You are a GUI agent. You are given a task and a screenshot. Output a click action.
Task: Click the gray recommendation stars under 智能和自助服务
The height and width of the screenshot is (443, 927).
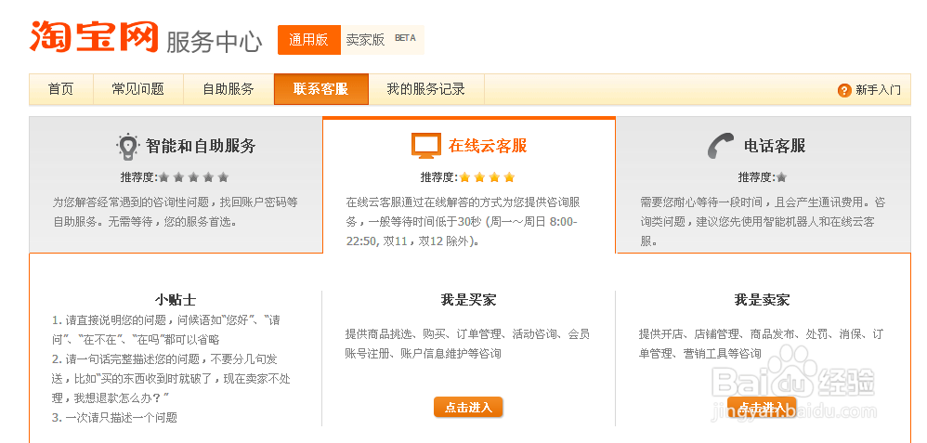(193, 176)
